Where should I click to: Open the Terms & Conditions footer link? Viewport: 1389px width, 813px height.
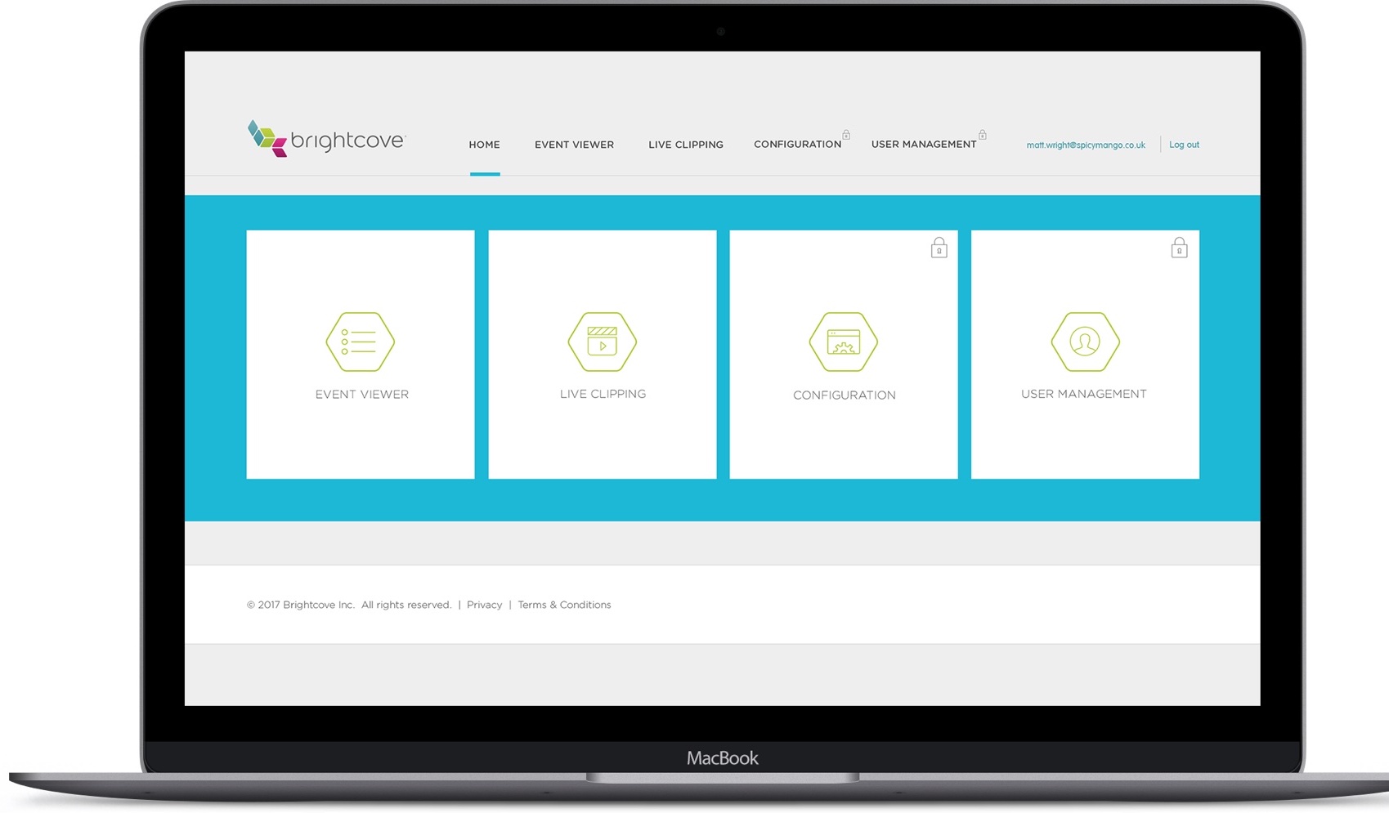point(564,605)
